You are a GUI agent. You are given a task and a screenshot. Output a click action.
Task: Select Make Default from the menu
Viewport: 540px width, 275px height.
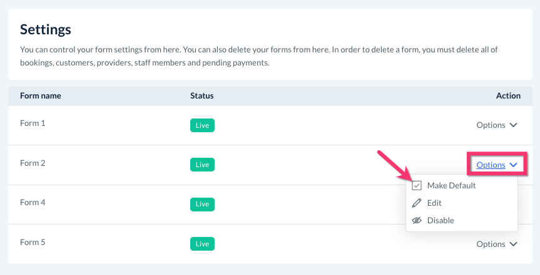(x=451, y=186)
